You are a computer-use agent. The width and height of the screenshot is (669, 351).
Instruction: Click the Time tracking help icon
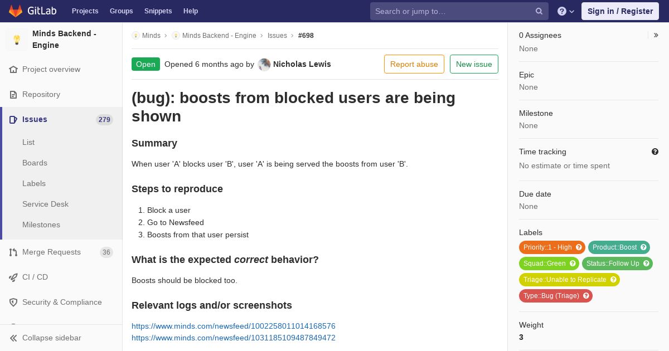coord(655,152)
